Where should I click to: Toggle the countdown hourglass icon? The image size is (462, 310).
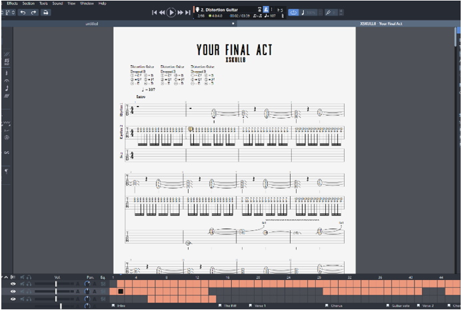pos(259,9)
